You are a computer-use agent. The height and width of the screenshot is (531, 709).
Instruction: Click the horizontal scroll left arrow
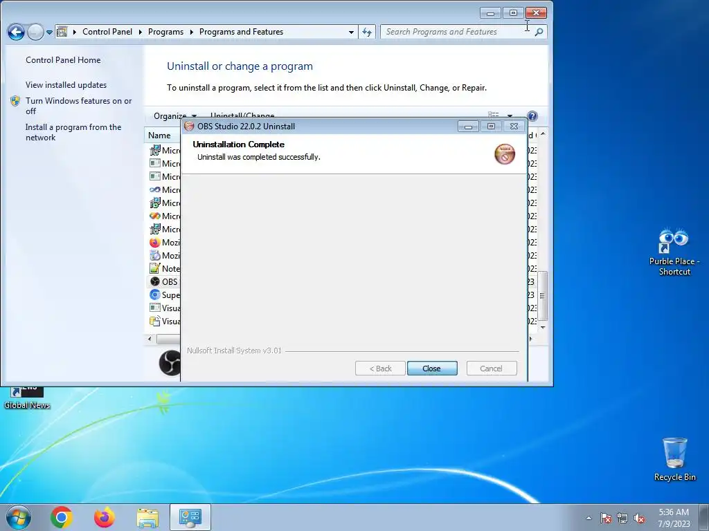(x=150, y=339)
